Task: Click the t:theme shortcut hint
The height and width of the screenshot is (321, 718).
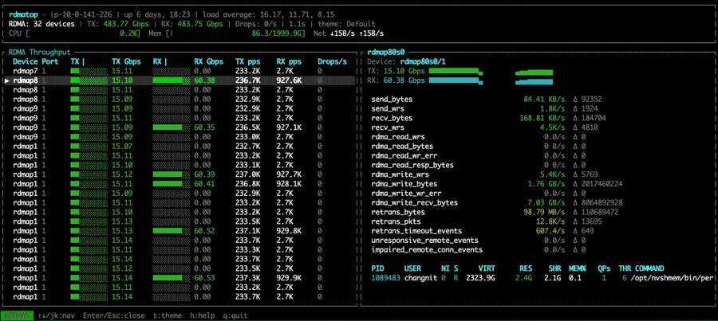Action: point(168,315)
